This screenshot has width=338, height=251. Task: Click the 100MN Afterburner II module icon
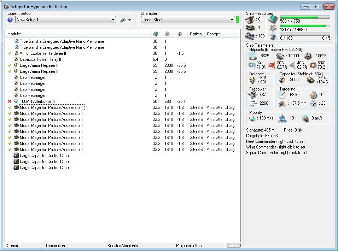[x=16, y=101]
